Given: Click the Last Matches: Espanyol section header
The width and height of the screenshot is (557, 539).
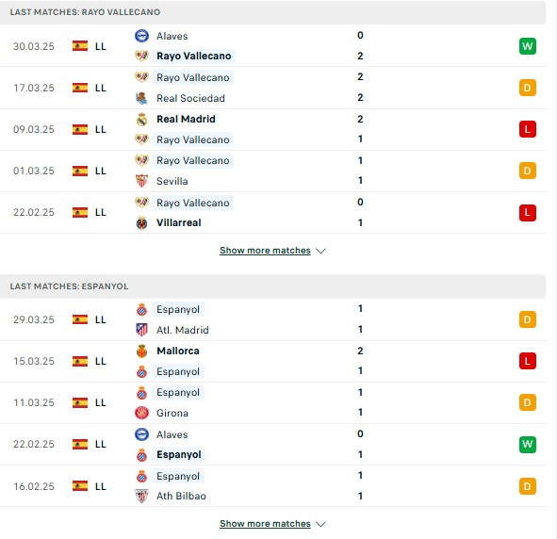Looking at the screenshot, I should tap(272, 286).
